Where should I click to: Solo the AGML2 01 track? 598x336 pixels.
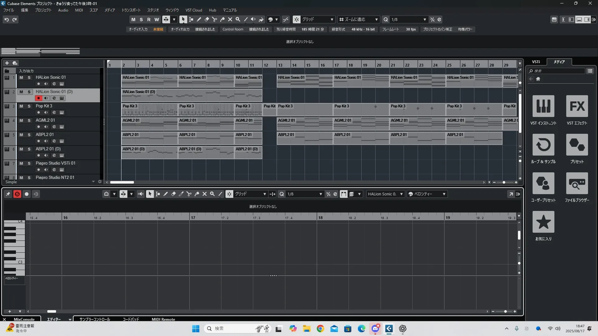(x=29, y=120)
